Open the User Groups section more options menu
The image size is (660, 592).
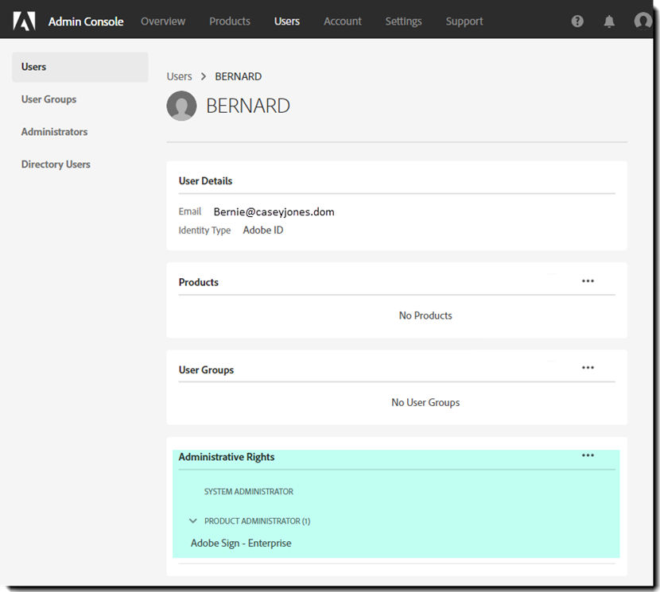tap(588, 368)
